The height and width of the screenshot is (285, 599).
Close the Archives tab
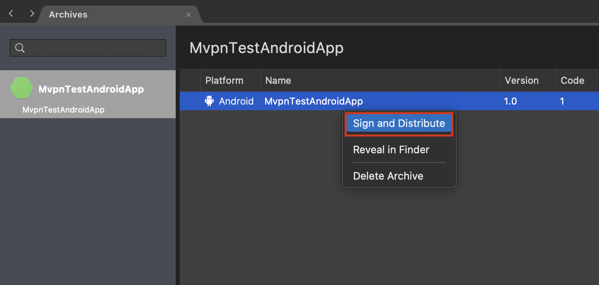point(188,15)
